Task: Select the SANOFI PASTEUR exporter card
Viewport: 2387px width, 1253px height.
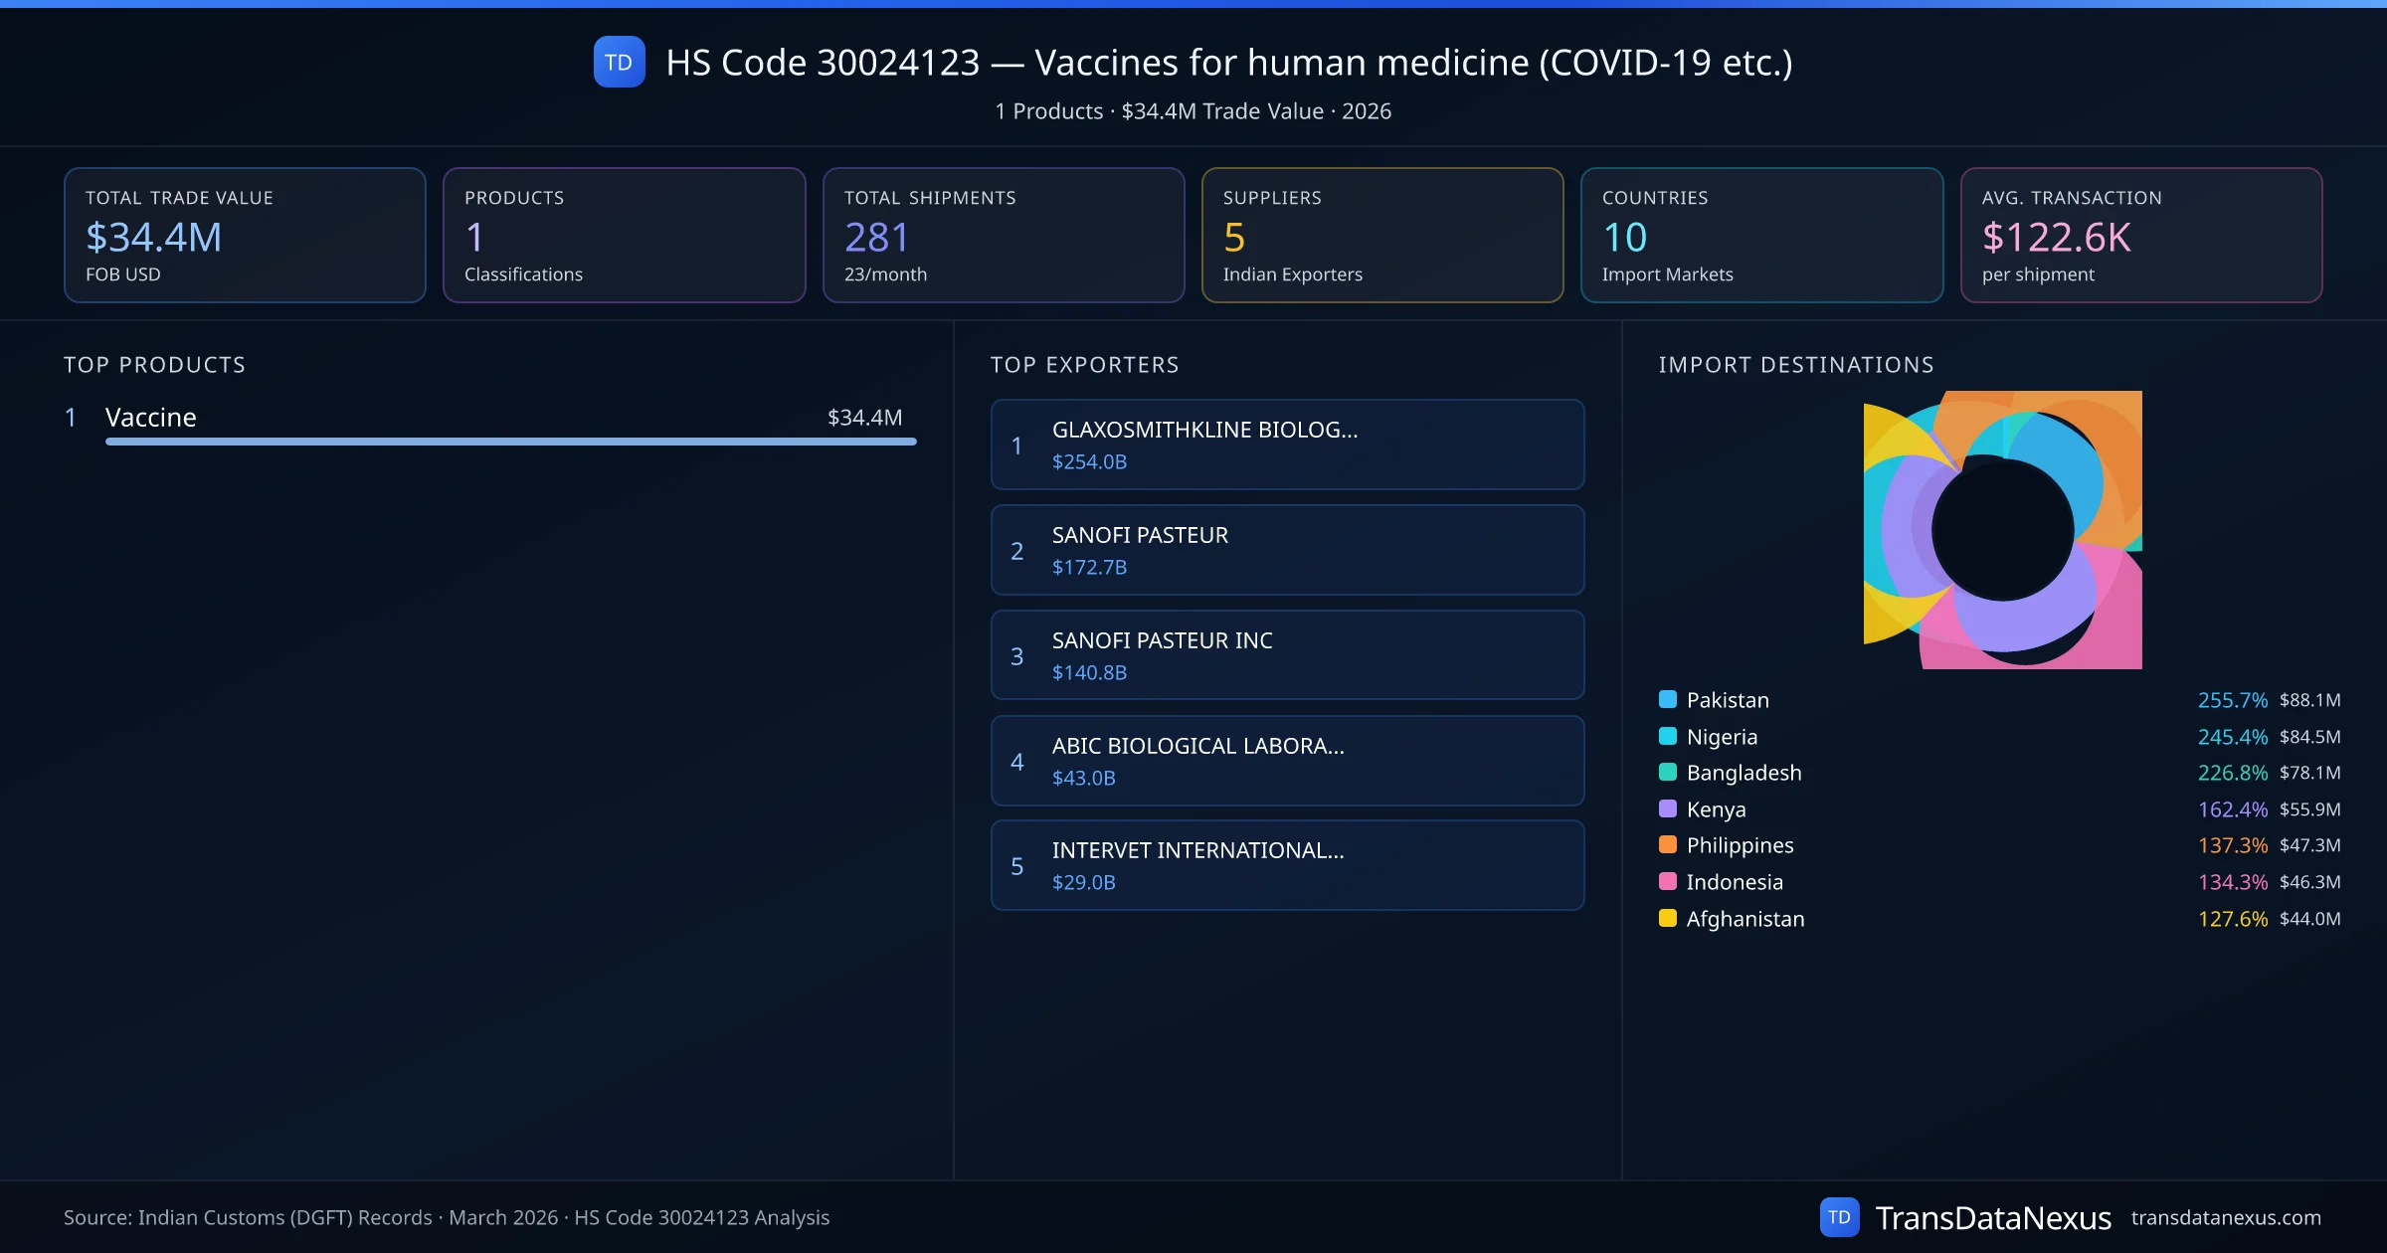Action: [1287, 550]
